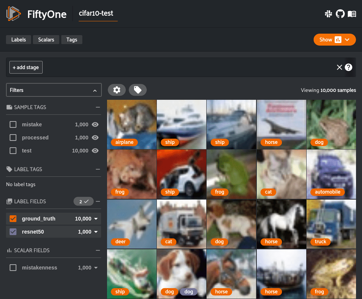Open the GitHub repository icon

(340, 14)
